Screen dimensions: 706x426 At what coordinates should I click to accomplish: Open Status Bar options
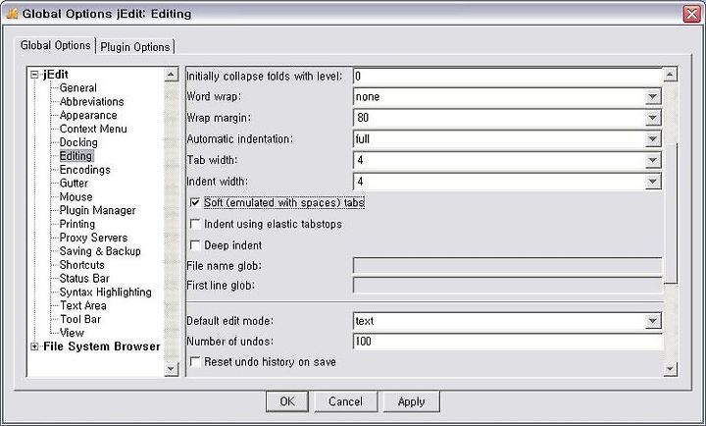pos(84,278)
